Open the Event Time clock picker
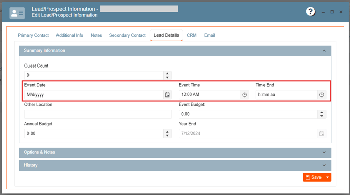The width and height of the screenshot is (350, 195). click(245, 95)
